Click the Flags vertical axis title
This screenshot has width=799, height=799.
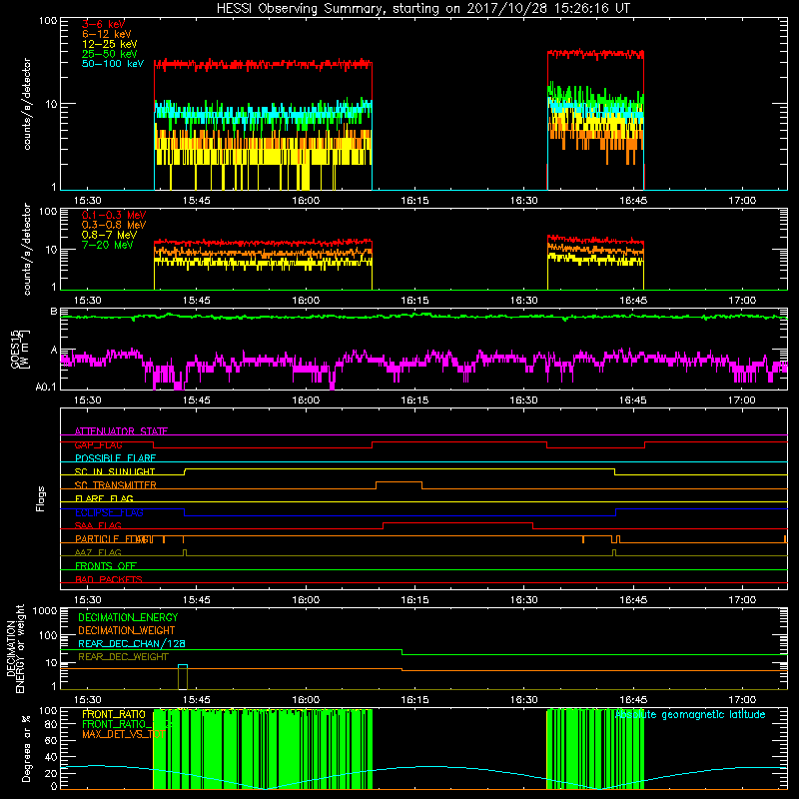point(41,498)
